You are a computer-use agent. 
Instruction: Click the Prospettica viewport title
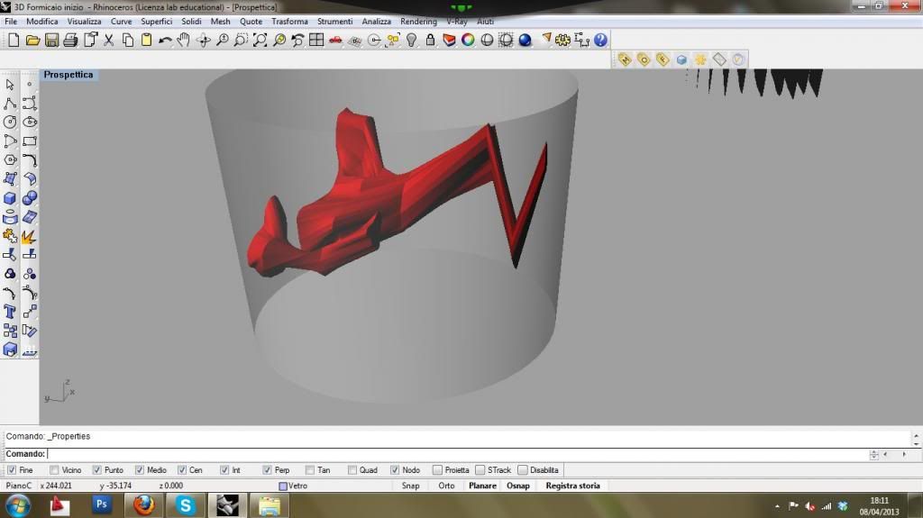(69, 75)
